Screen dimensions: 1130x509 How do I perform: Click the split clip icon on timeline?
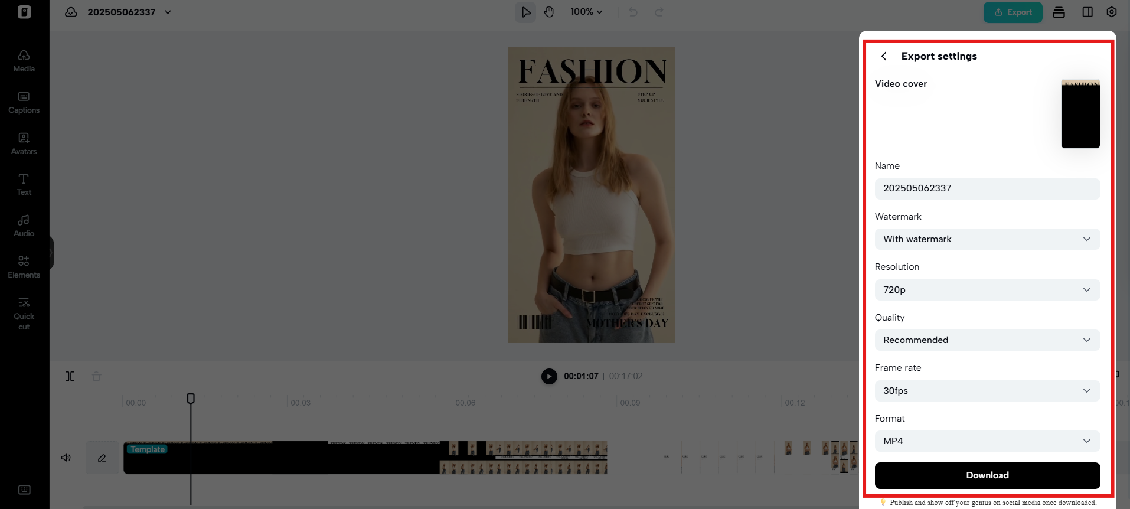pyautogui.click(x=70, y=377)
